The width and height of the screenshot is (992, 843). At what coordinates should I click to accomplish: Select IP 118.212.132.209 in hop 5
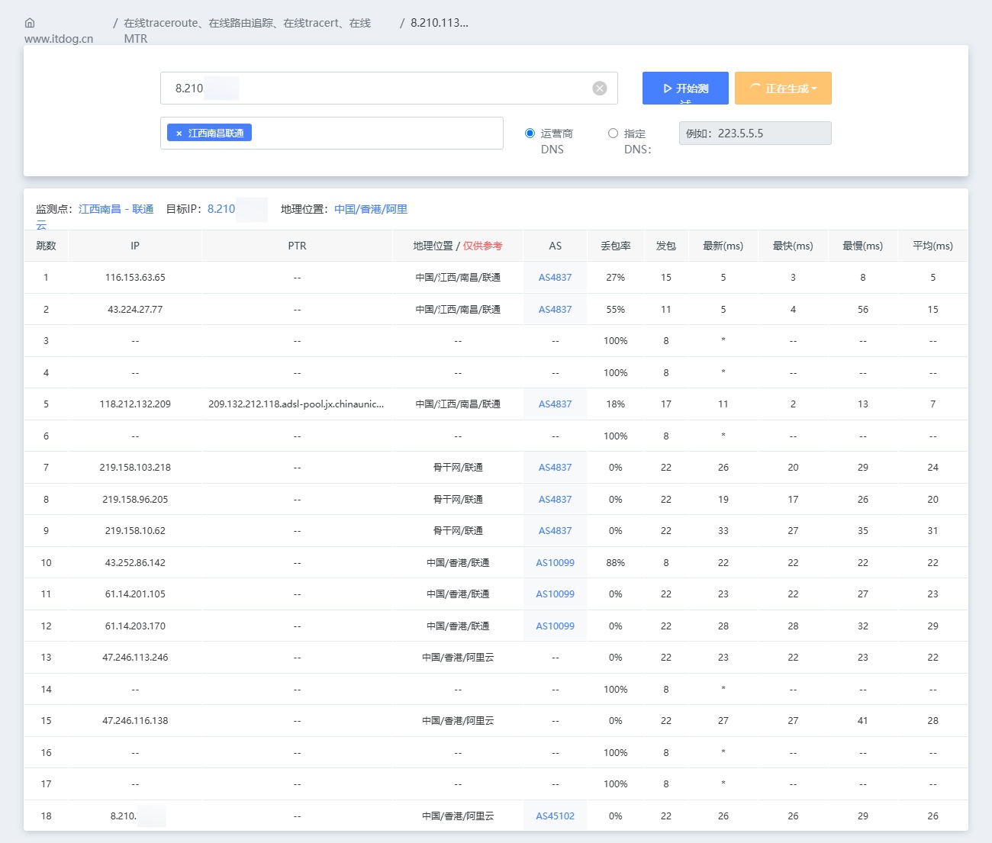pyautogui.click(x=135, y=404)
